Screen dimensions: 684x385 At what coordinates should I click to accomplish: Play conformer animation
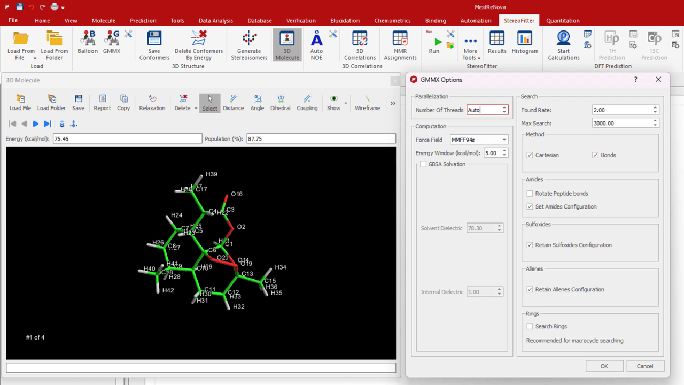click(x=36, y=124)
